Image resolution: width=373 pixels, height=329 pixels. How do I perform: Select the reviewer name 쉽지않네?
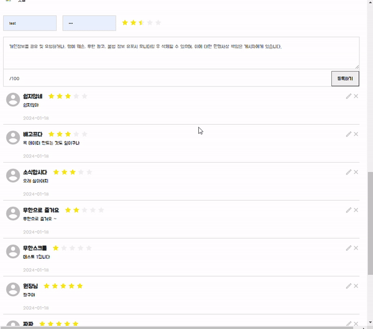tap(32, 96)
